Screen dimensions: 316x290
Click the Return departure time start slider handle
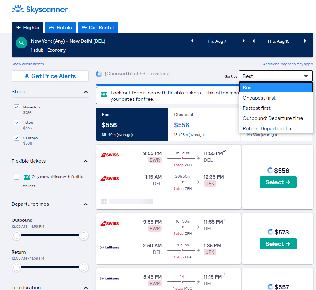tap(17, 267)
